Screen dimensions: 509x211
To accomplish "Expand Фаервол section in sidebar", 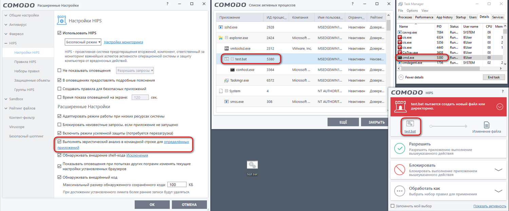I will coord(6,34).
